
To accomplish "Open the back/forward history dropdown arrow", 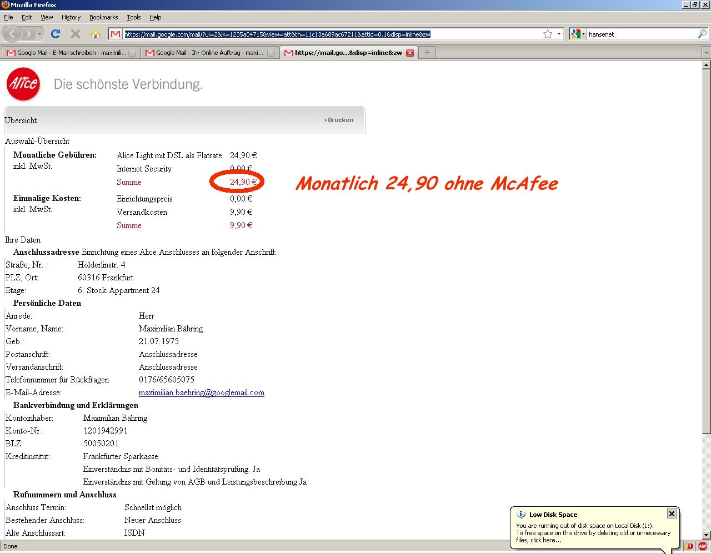I will [x=39, y=34].
